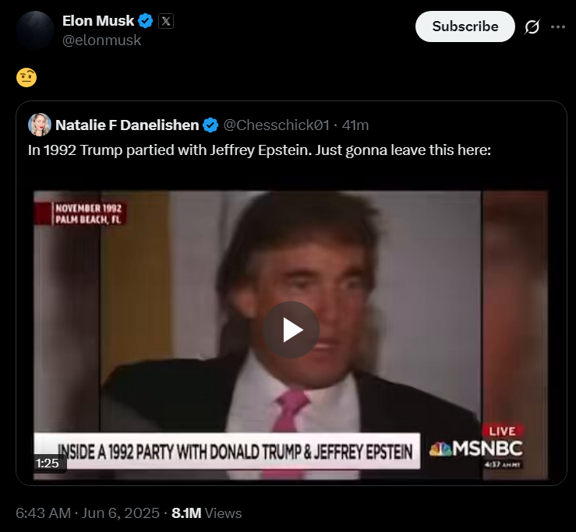Click the Elon Musk display name
The width and height of the screenshot is (576, 532).
pos(98,21)
